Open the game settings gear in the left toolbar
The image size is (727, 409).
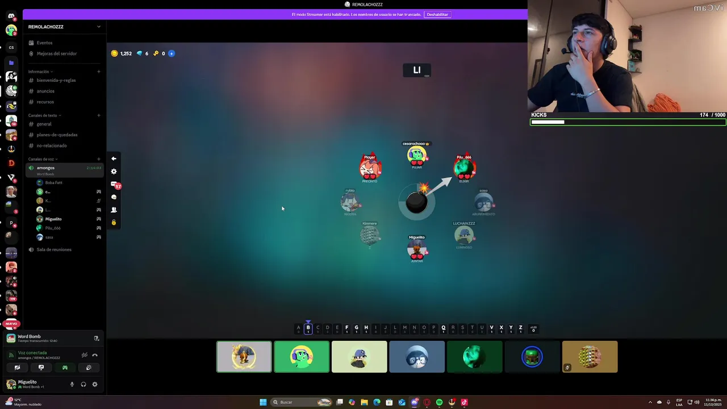coord(114,171)
